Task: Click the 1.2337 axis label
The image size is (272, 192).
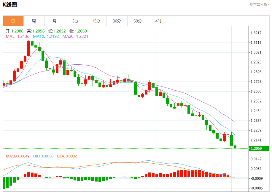Action: [256, 121]
